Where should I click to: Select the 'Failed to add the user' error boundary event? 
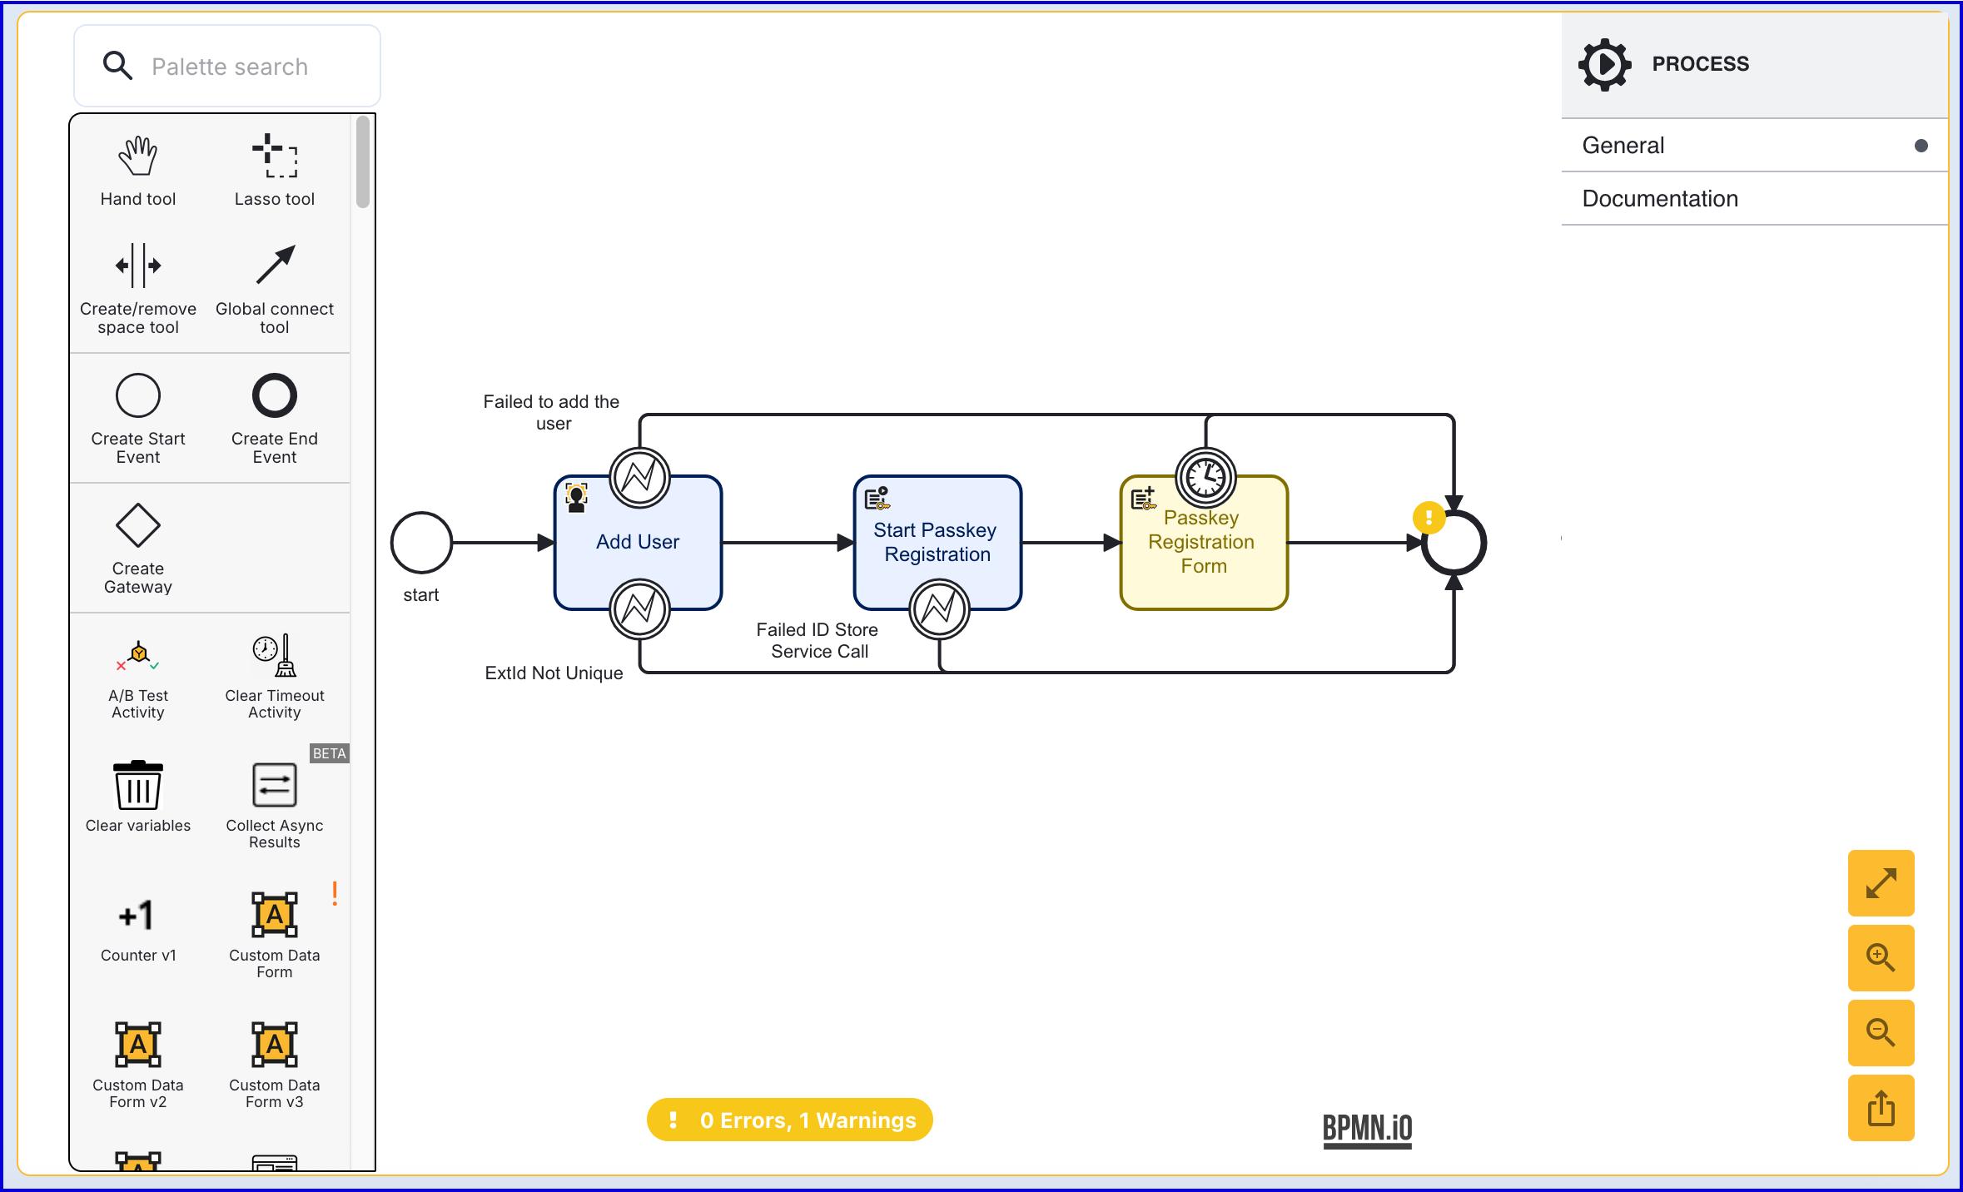tap(639, 478)
